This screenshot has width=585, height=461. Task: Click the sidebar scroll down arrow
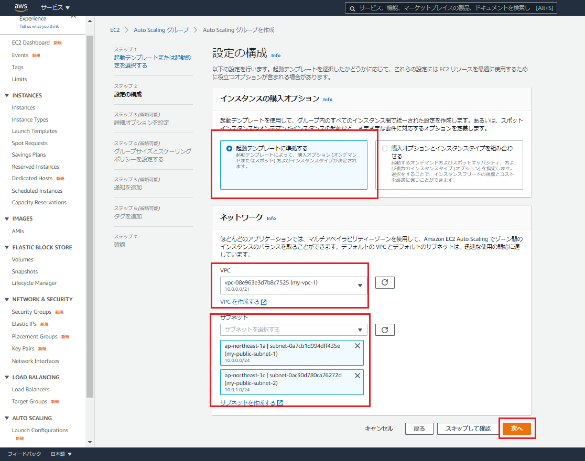tap(90, 442)
